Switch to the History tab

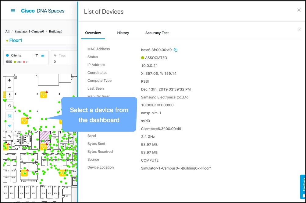coord(123,33)
